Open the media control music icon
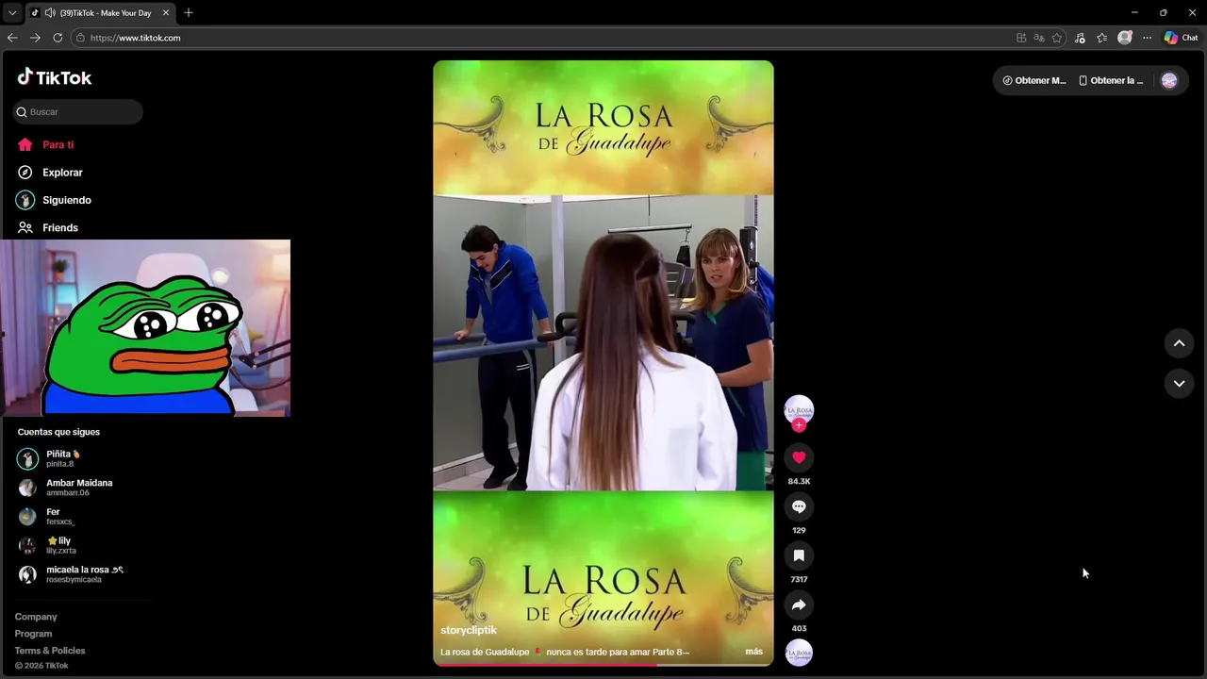The width and height of the screenshot is (1207, 679). pyautogui.click(x=1080, y=38)
